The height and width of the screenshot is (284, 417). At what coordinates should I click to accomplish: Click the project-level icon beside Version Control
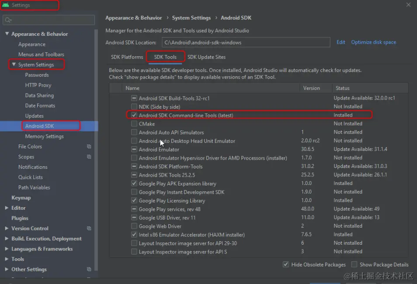coord(89,228)
